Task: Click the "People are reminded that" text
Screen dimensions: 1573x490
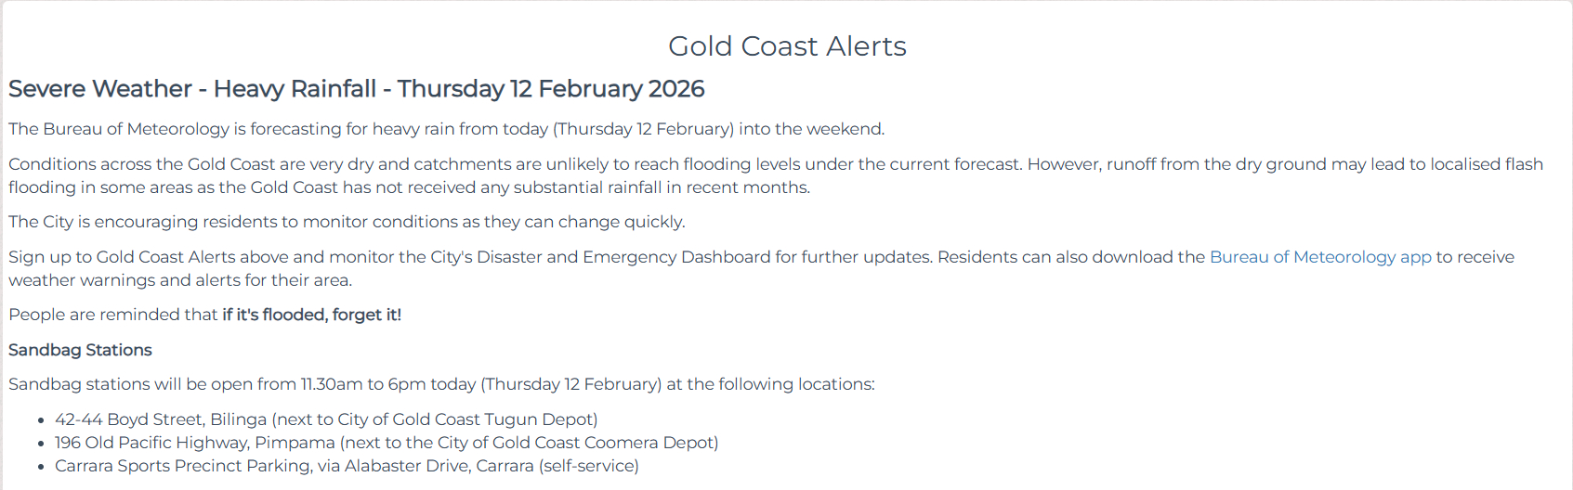Action: (x=112, y=315)
